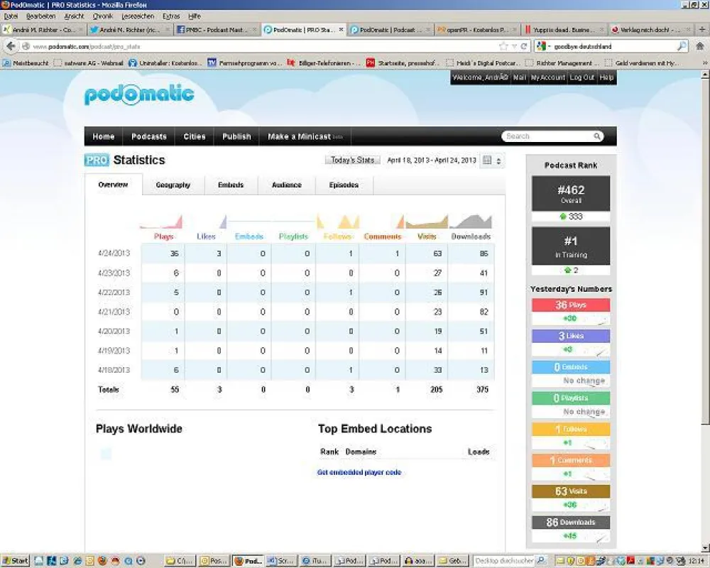Click the 4/24/2013 date row label

(x=114, y=253)
